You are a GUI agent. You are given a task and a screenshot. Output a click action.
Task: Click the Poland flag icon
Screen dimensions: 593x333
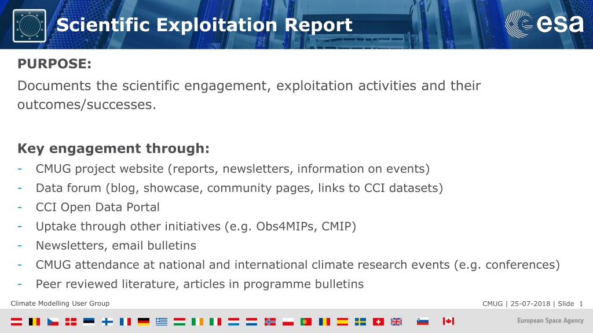288,321
